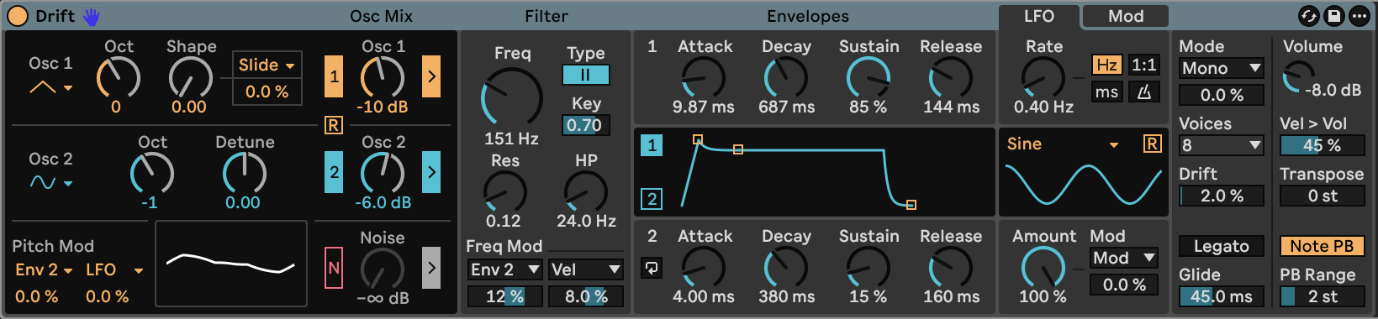Screen dimensions: 1378x319
Task: Click the LFO Amount knob
Action: coord(1043,269)
